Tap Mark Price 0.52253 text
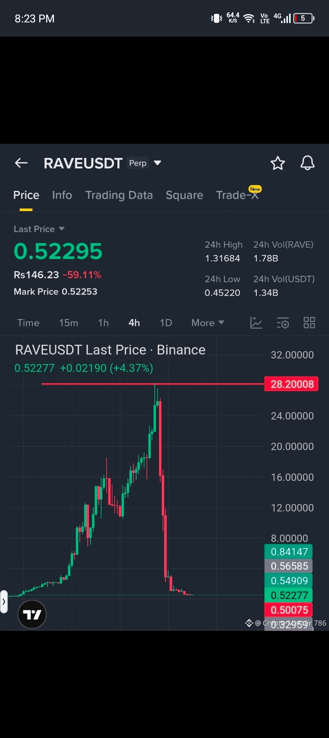Viewport: 329px width, 738px height. 55,292
